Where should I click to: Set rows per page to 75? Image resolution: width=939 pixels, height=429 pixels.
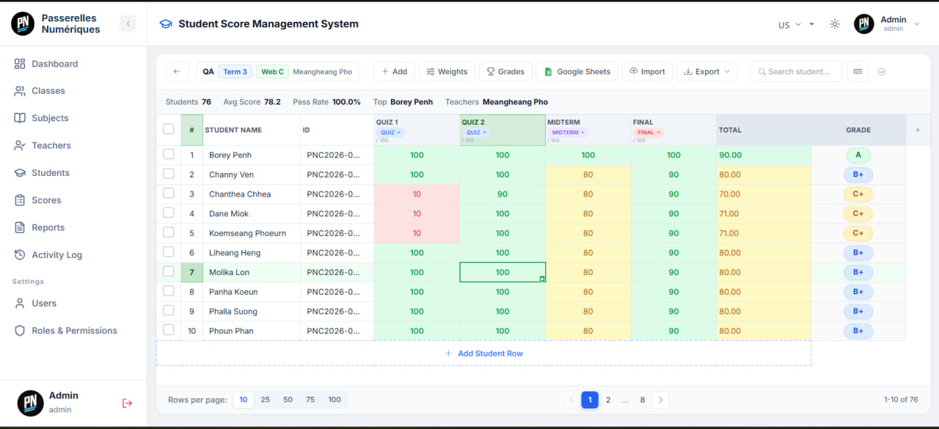310,400
